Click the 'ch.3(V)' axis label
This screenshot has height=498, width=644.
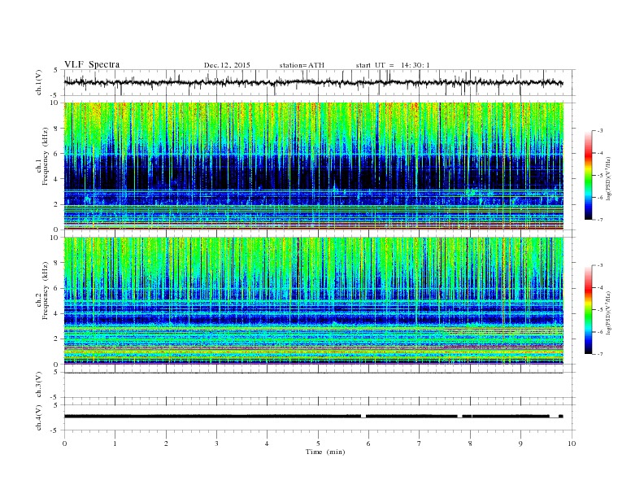pos(39,385)
